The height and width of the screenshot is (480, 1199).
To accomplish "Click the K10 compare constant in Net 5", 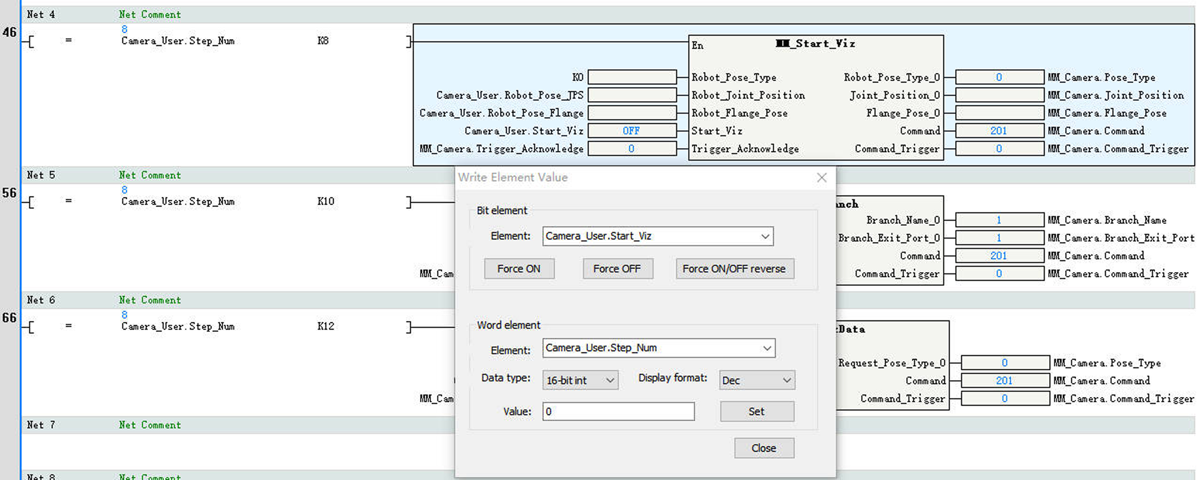I will pos(325,201).
